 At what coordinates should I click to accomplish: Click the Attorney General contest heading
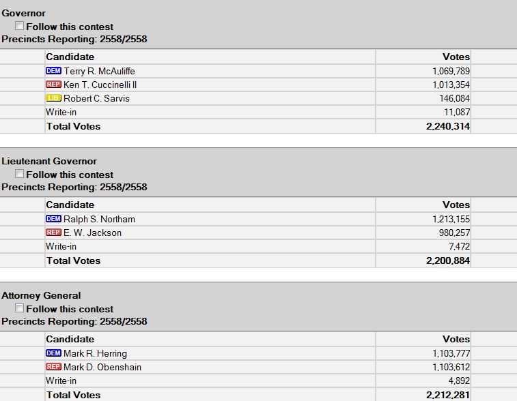(x=41, y=295)
